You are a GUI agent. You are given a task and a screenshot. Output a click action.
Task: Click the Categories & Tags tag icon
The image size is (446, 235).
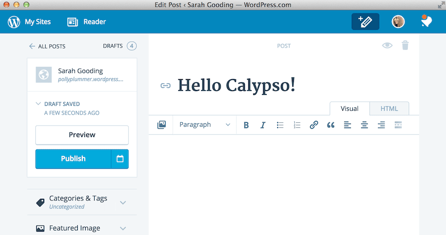[41, 202]
